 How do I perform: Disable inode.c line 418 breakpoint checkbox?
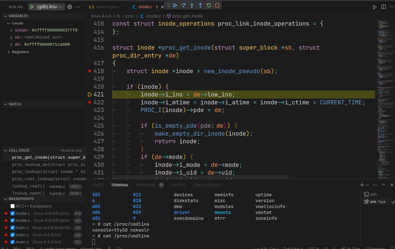(13, 213)
